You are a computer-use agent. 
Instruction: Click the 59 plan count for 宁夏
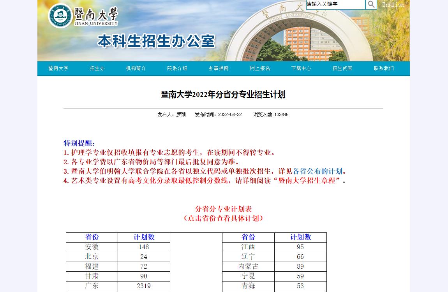pyautogui.click(x=300, y=276)
